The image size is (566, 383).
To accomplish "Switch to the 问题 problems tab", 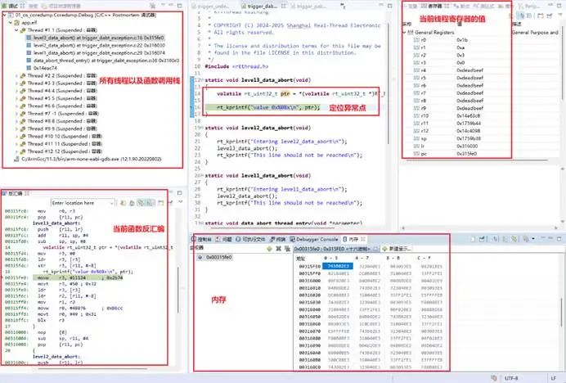I will point(223,239).
